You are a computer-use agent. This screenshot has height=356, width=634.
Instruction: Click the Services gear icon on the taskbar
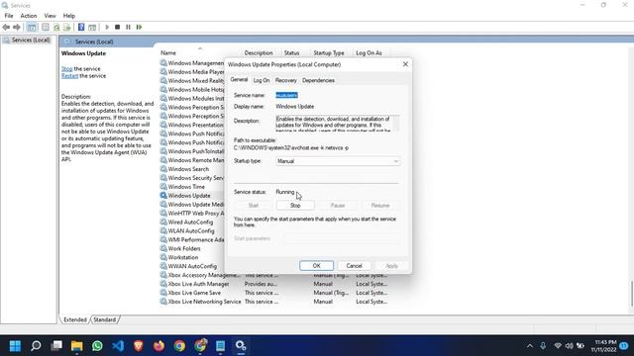241,346
